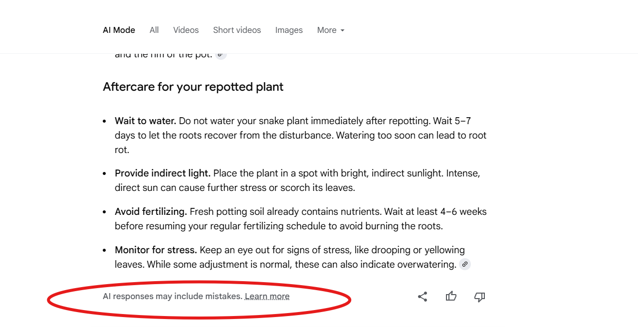
Task: Select the AI Mode tab
Action: [x=119, y=30]
